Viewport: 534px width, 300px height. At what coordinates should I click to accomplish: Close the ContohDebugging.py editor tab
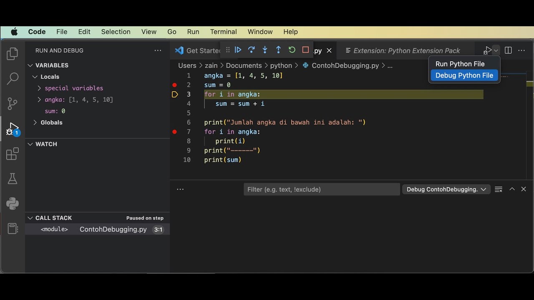coord(329,50)
